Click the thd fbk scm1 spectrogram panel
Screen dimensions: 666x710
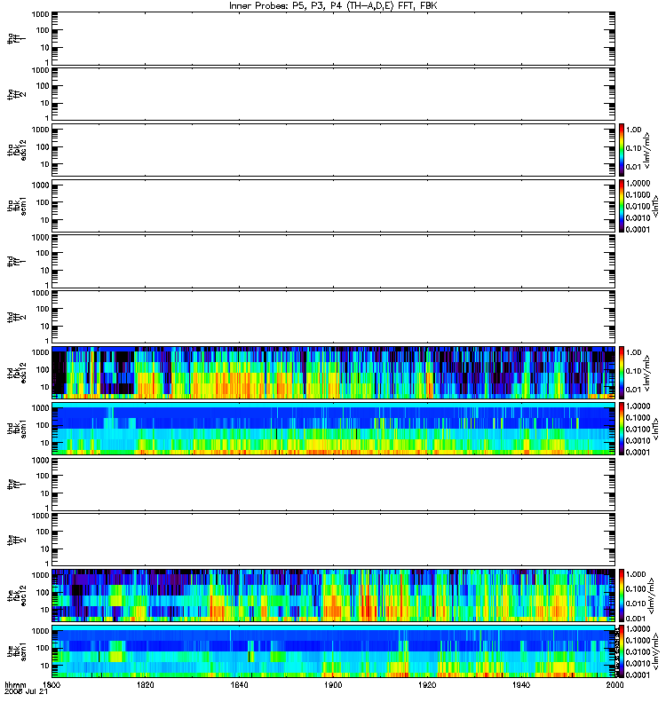click(x=333, y=429)
